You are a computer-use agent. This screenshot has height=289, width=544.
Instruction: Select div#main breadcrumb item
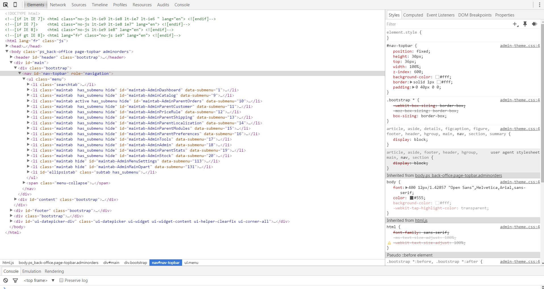tap(111, 263)
